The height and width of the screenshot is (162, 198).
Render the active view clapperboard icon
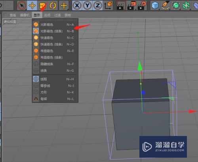pyautogui.click(x=121, y=6)
